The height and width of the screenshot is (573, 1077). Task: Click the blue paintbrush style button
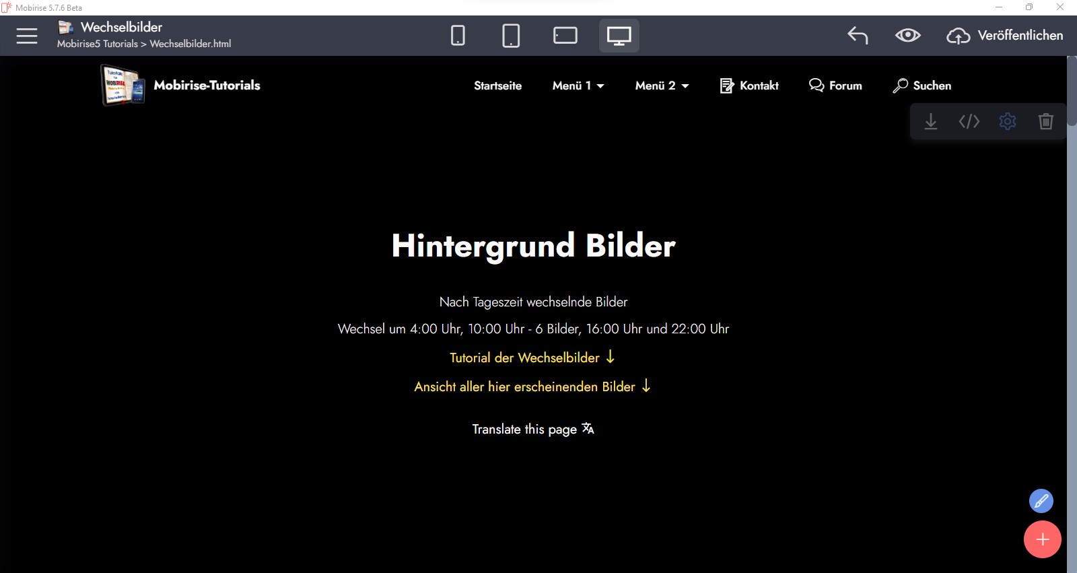[1041, 501]
